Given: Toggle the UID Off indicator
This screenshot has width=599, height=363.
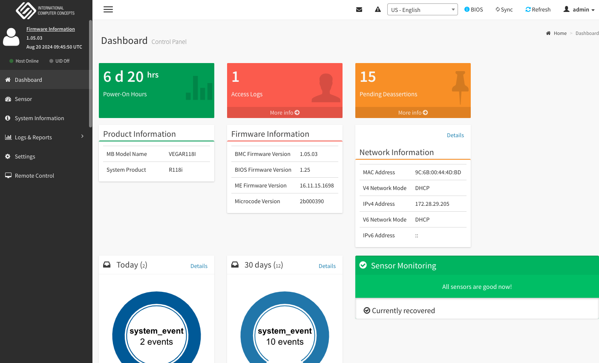Looking at the screenshot, I should [60, 61].
